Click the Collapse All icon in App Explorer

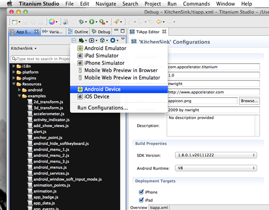coord(74,40)
